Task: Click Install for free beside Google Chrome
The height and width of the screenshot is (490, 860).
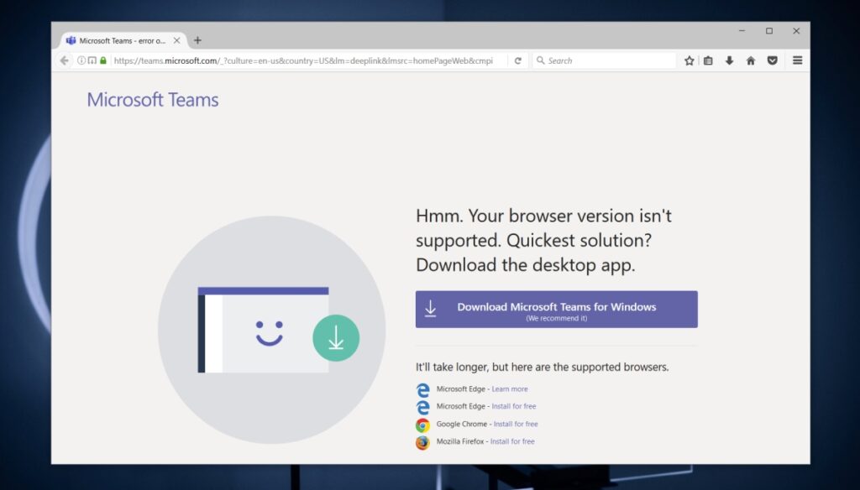Action: coord(516,425)
